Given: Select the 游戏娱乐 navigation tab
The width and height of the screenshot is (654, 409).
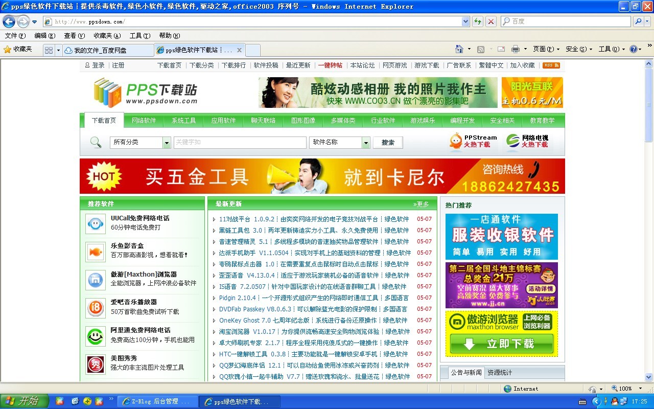Looking at the screenshot, I should pos(423,121).
